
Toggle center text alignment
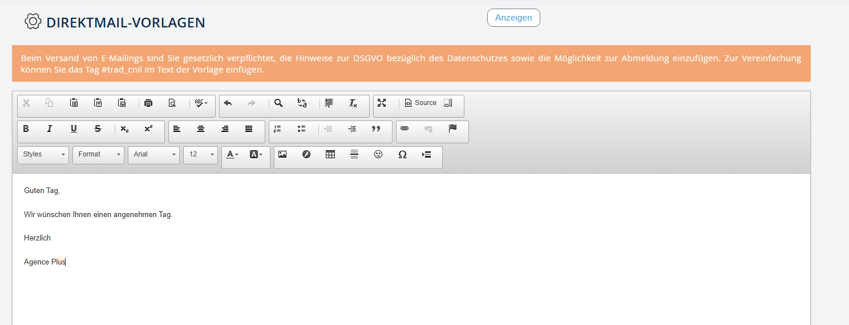pos(201,129)
